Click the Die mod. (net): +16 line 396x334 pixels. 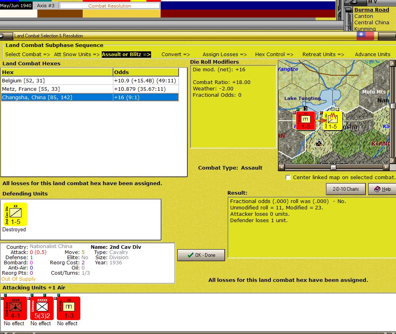(219, 70)
